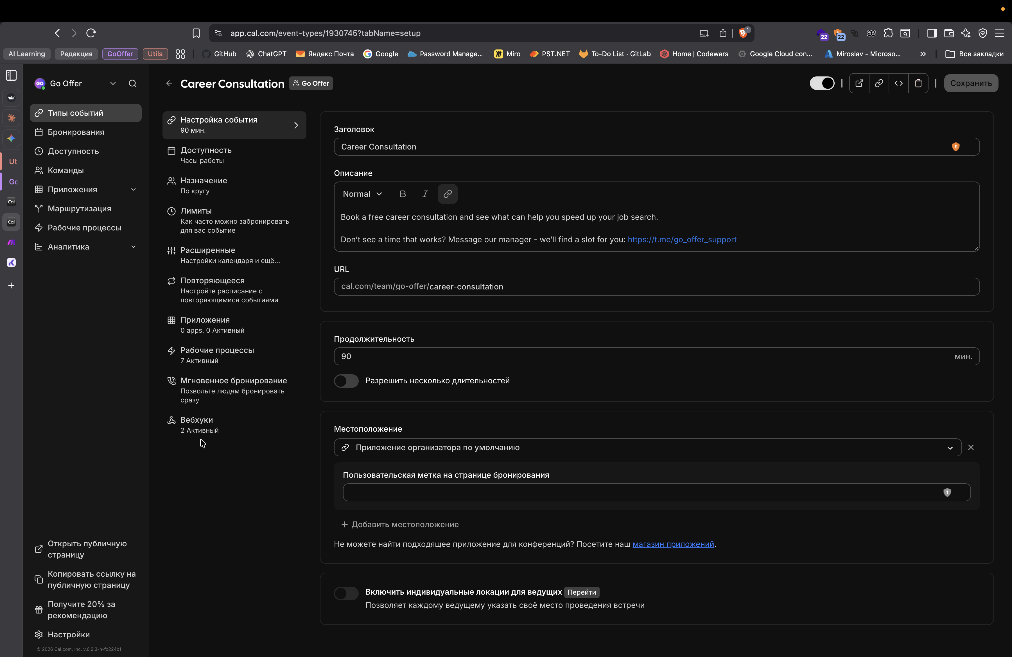Open embed code icon in header
The image size is (1012, 657).
coord(898,83)
